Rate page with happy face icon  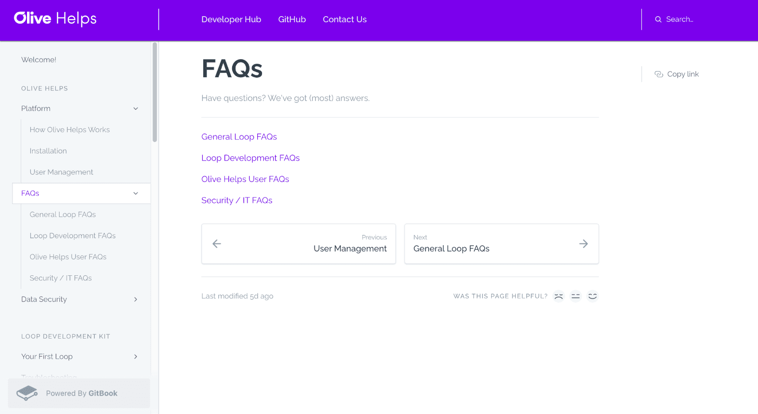click(x=593, y=297)
